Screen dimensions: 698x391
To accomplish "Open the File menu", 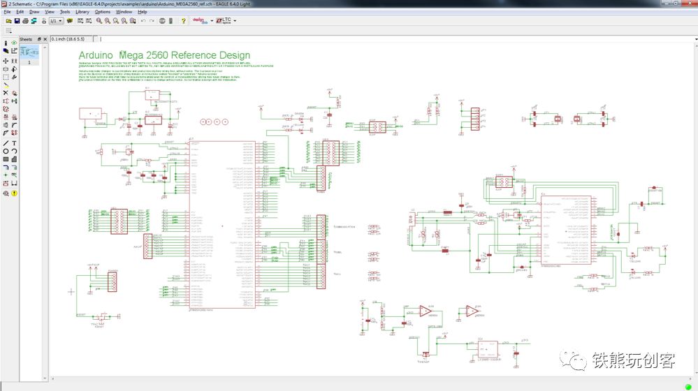I will click(x=7, y=12).
